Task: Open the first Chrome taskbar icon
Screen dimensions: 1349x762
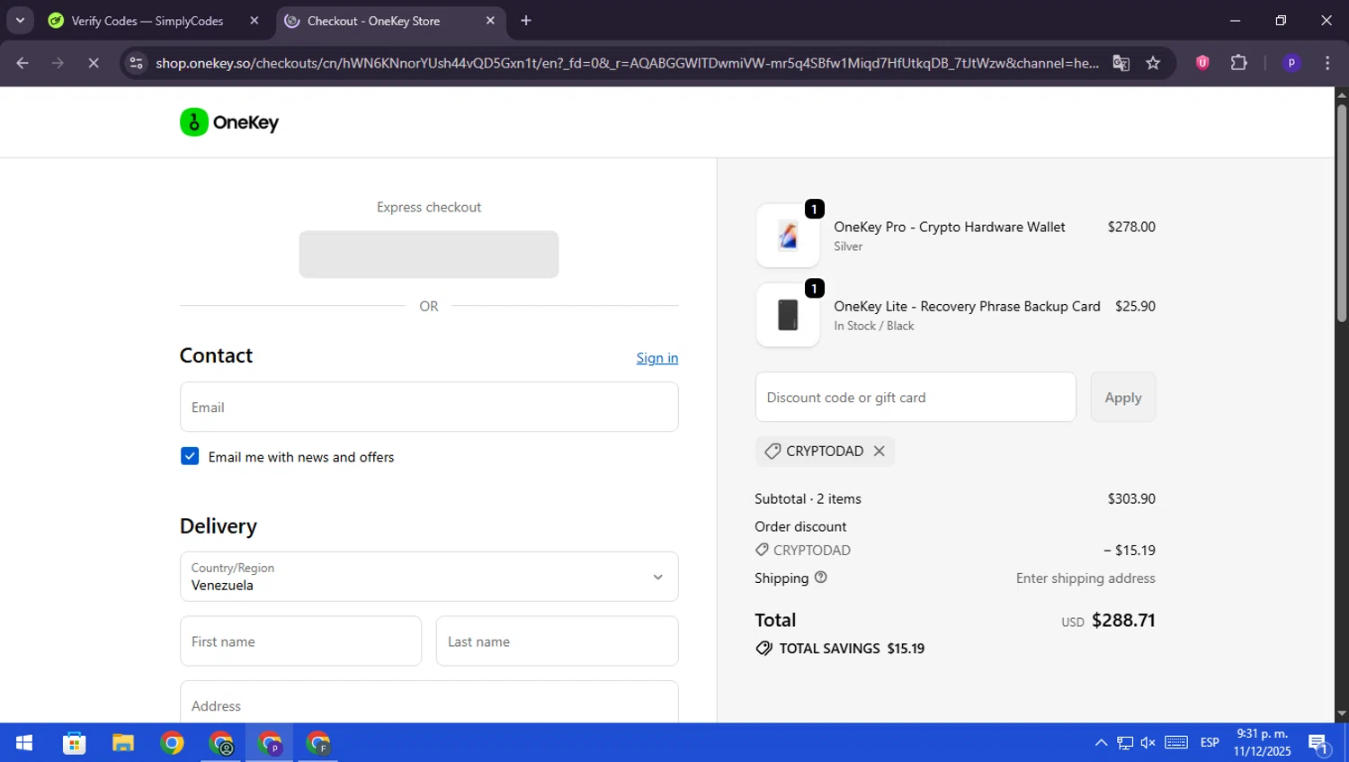Action: coord(172,743)
